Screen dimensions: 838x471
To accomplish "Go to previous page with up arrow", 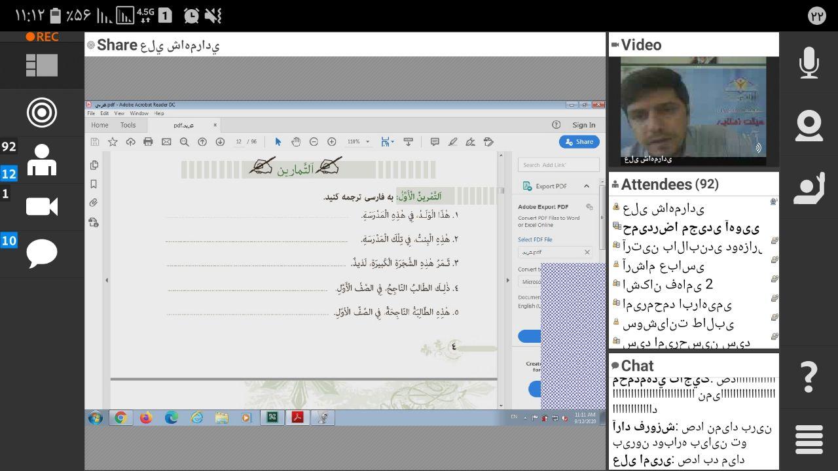I will (202, 142).
